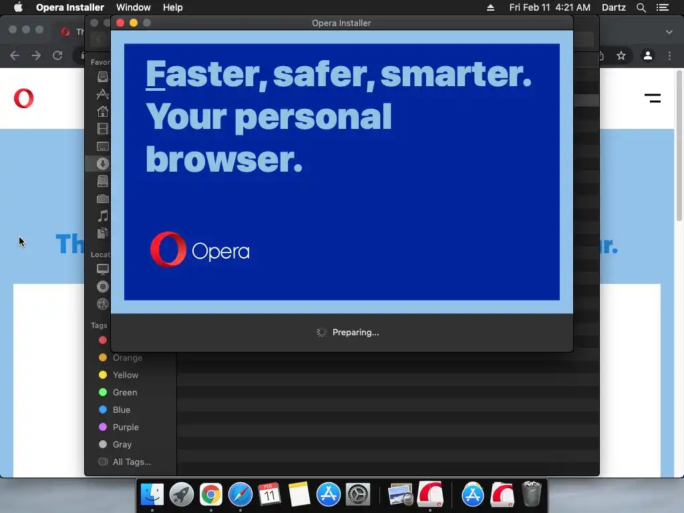This screenshot has width=684, height=513.
Task: Open Launchpad from the Dock
Action: [x=182, y=495]
